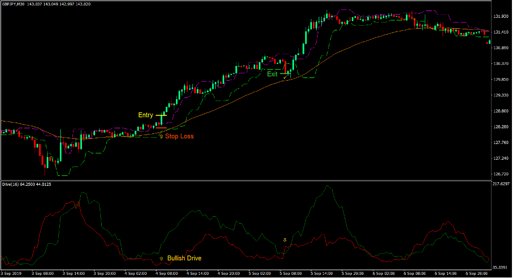This screenshot has width=513, height=278.
Task: Select the Exit text label
Action: (x=272, y=74)
